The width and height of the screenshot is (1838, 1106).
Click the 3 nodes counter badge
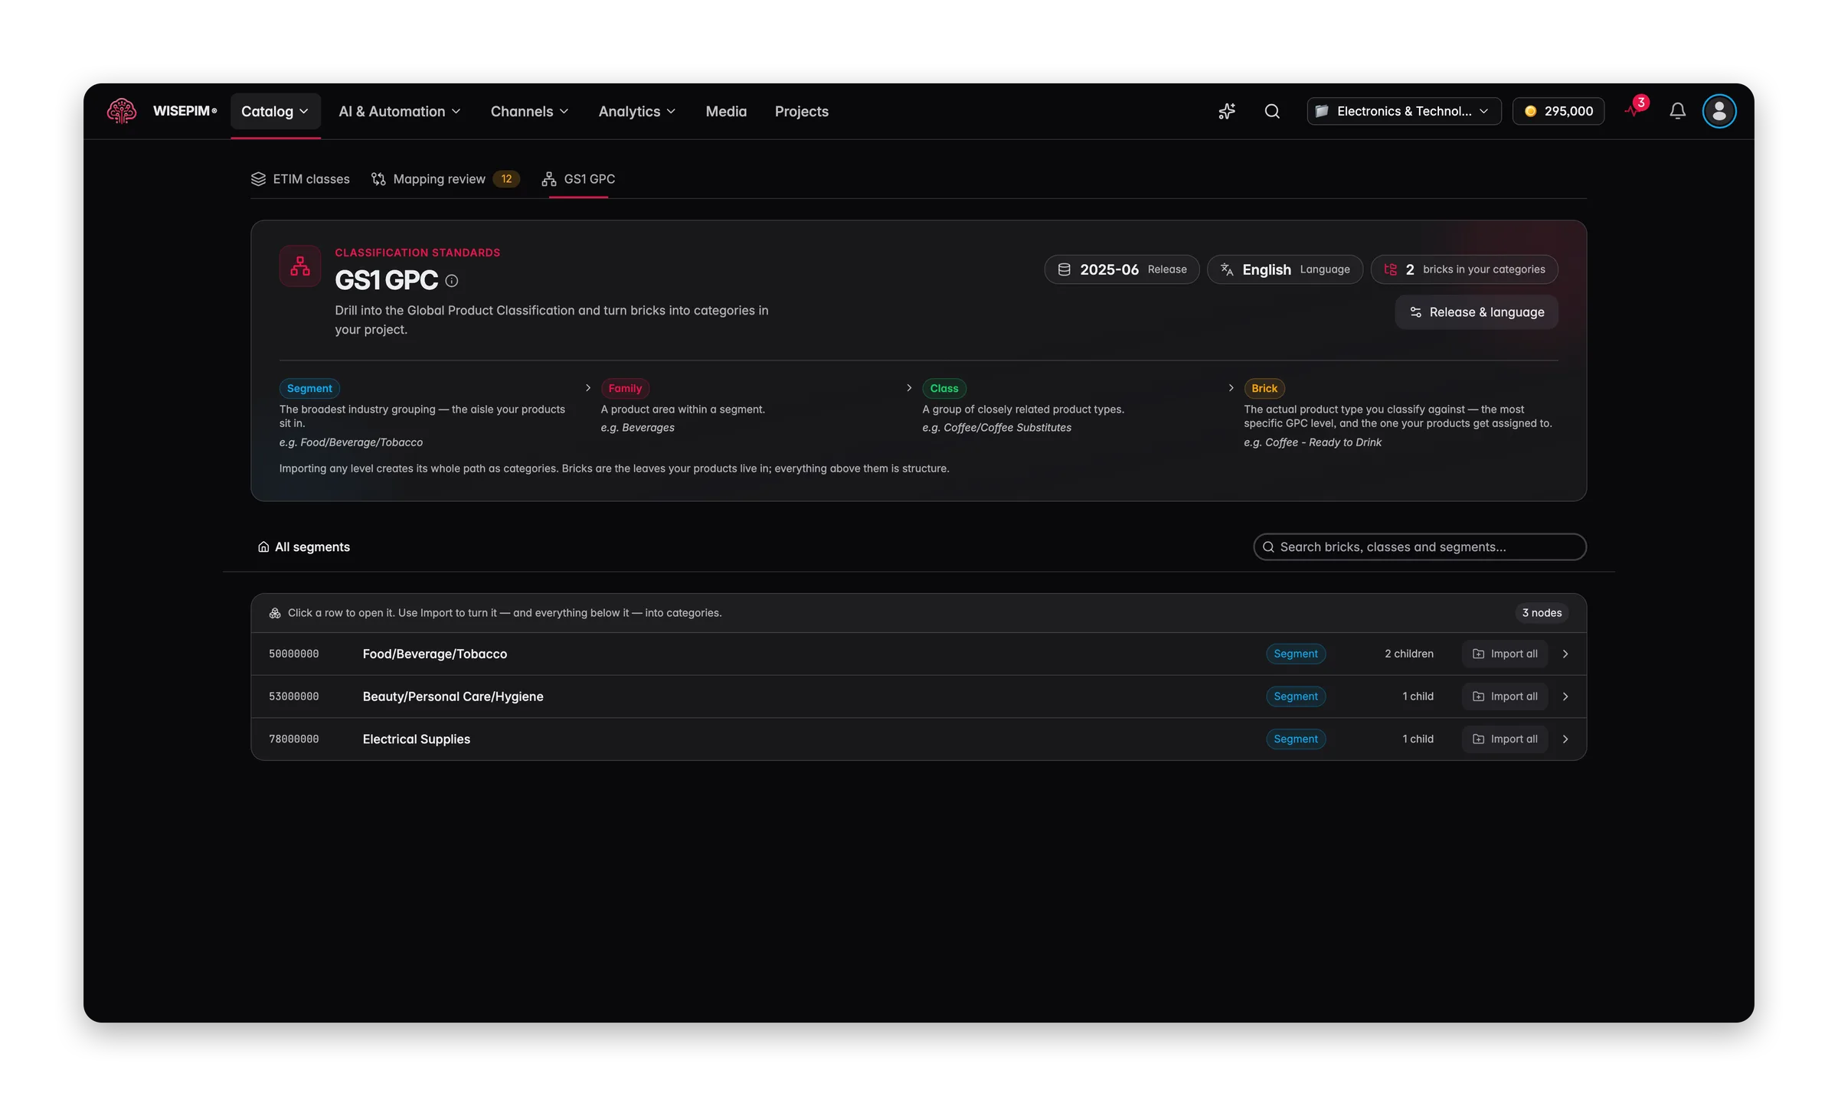pyautogui.click(x=1542, y=613)
